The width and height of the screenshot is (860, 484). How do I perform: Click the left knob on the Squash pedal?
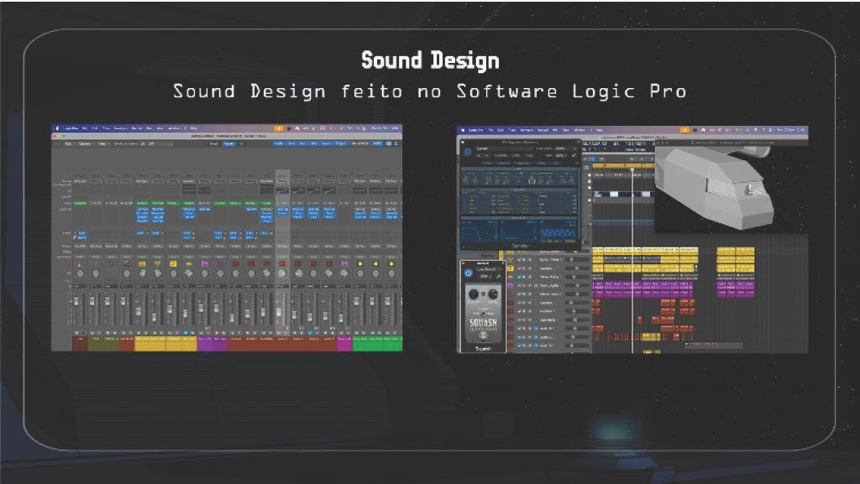click(x=474, y=294)
